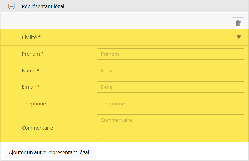
Task: Click the Téléphone field label
Action: (x=34, y=104)
